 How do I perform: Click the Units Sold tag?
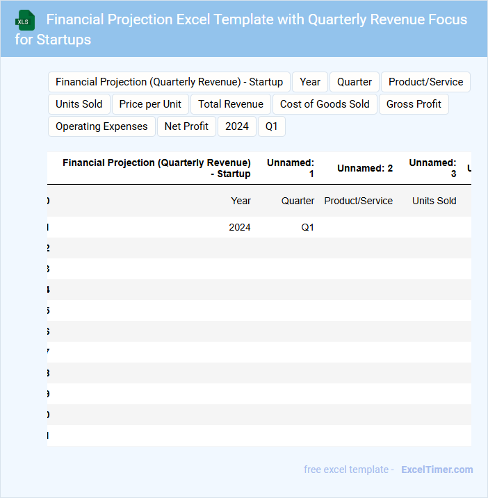coord(79,104)
